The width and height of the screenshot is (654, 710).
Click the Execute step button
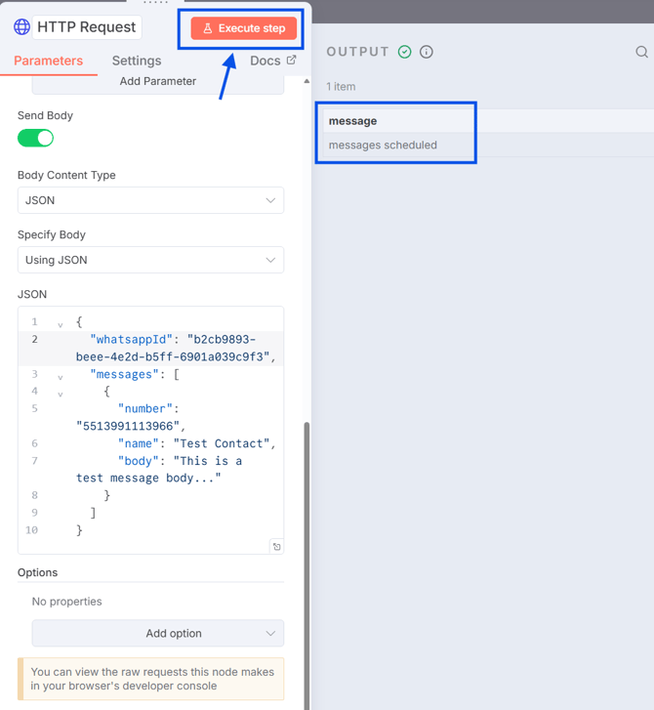(243, 28)
